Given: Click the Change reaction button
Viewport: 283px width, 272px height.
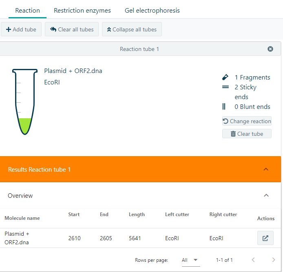Looking at the screenshot, I should tap(247, 121).
